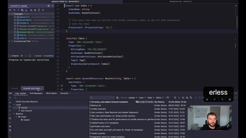Uncheck the dynamodb.ts file checkbox
Viewport: 246px width, 138px height.
click(x=15, y=20)
